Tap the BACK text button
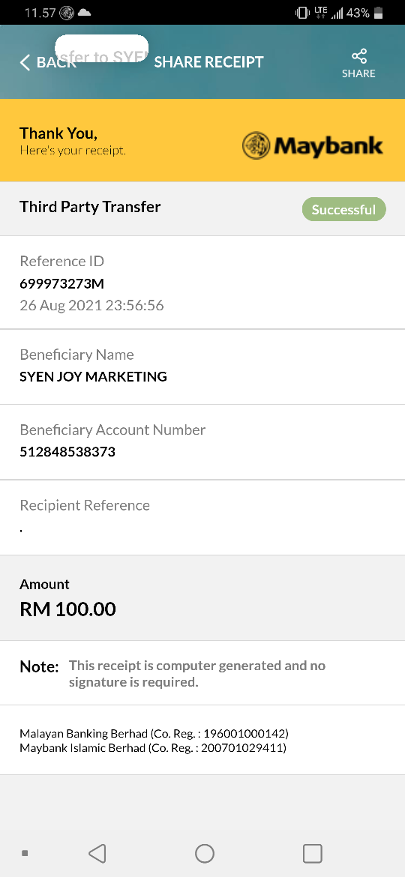The width and height of the screenshot is (405, 877). 56,62
